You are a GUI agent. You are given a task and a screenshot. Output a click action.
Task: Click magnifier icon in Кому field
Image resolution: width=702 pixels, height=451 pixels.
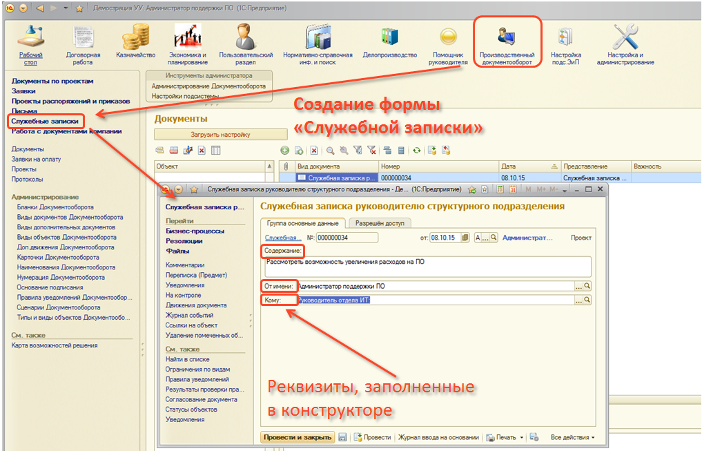tap(587, 300)
